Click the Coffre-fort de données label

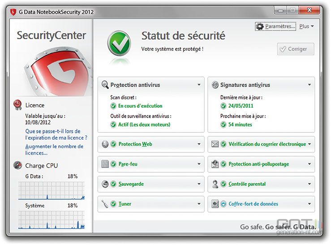click(253, 204)
